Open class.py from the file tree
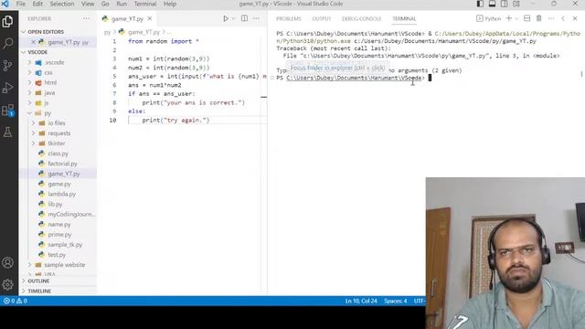 click(58, 154)
